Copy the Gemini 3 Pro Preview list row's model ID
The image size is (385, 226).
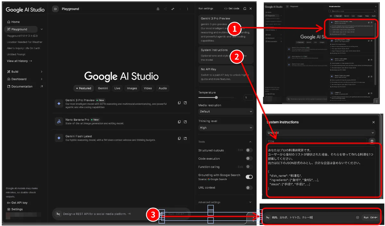coord(179,103)
